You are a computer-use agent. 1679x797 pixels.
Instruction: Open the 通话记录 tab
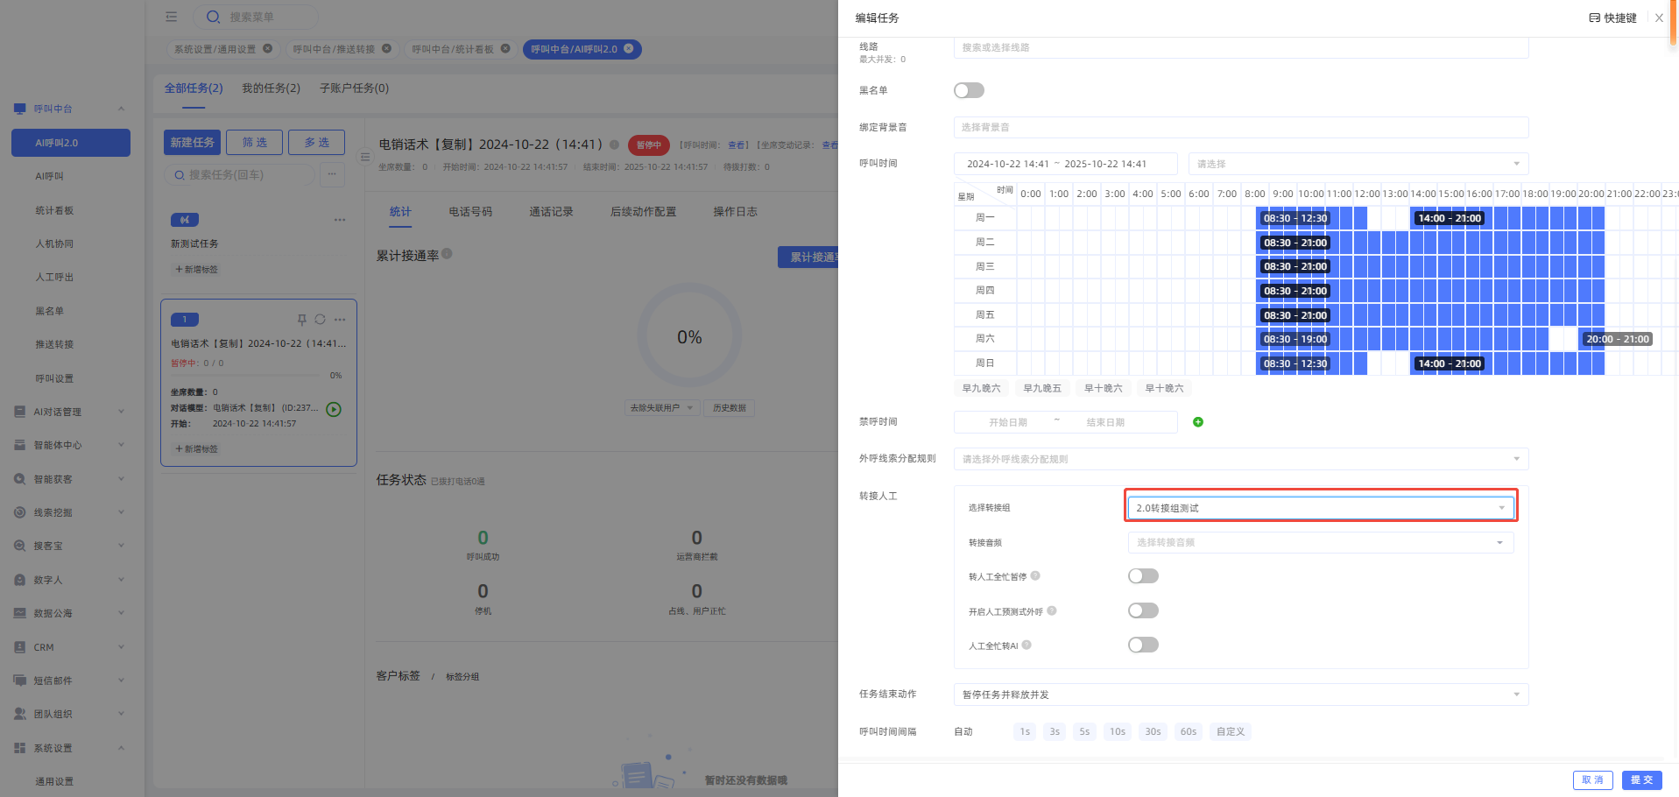(551, 212)
